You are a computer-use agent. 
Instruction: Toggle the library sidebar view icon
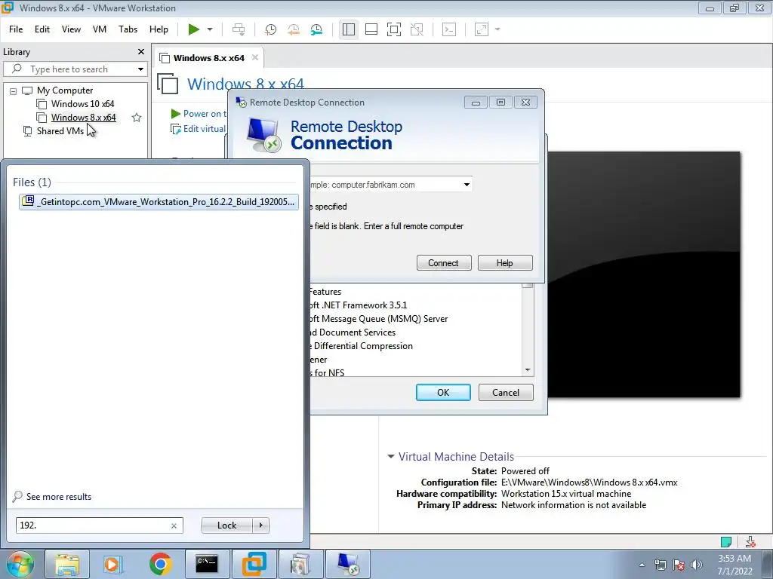click(x=349, y=29)
